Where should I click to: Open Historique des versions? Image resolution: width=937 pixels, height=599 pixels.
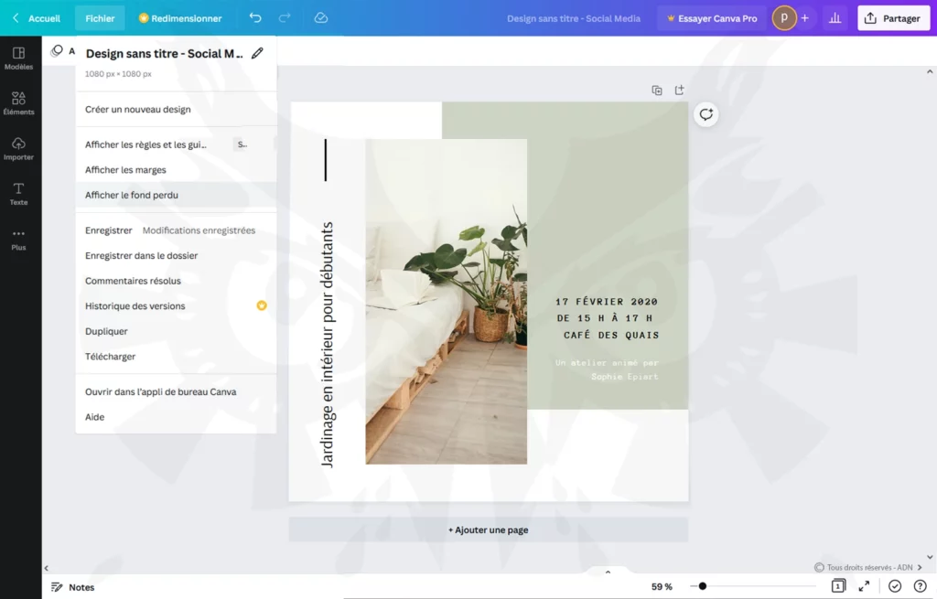(176, 305)
